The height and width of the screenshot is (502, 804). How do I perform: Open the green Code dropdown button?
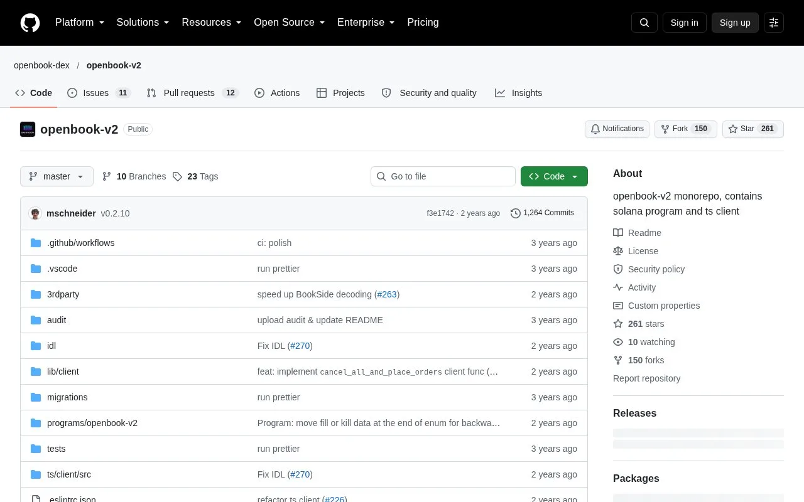click(x=554, y=176)
